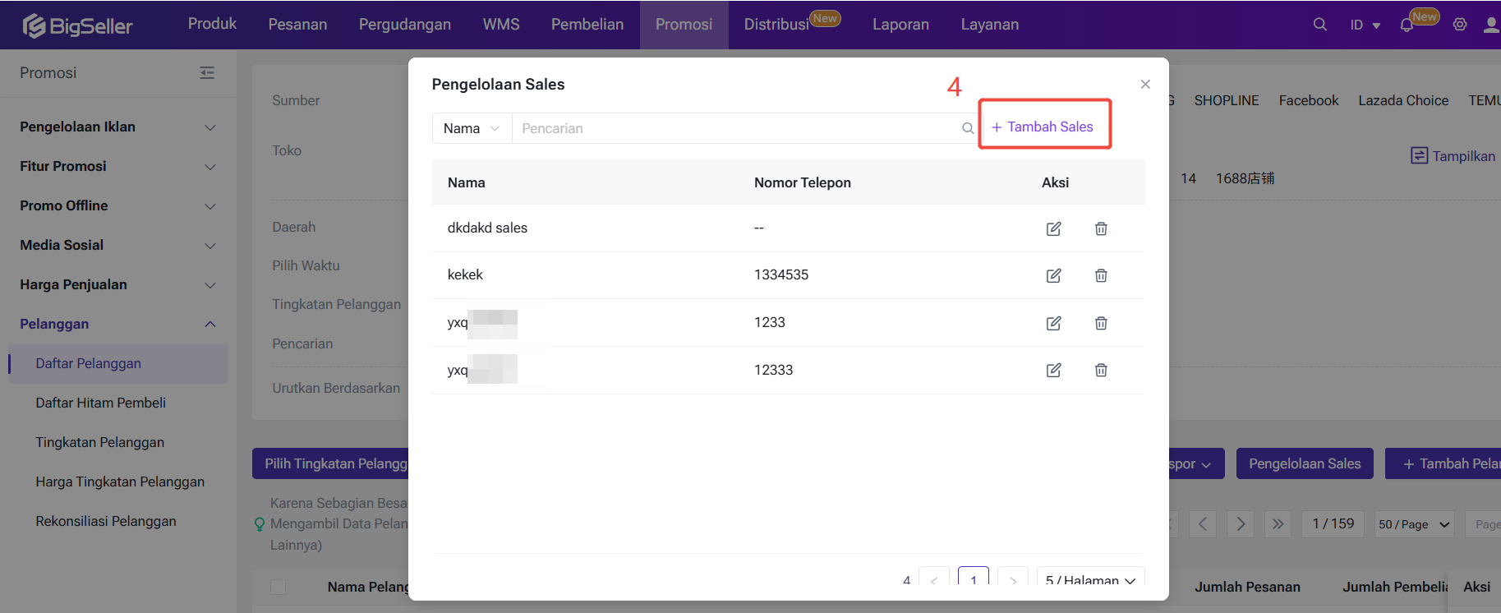Image resolution: width=1501 pixels, height=613 pixels.
Task: Open the Pesanan top menu
Action: [297, 25]
